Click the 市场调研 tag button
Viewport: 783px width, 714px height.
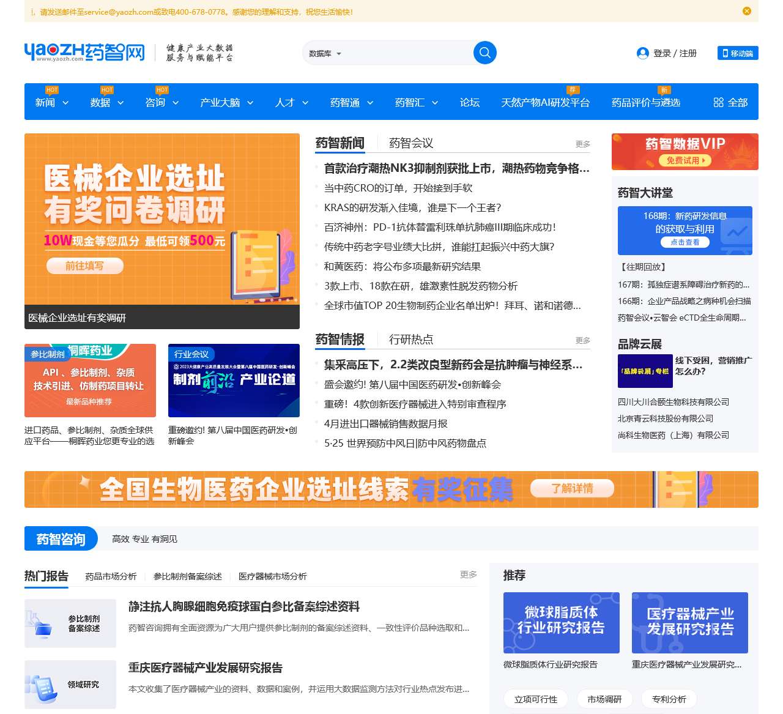pos(604,699)
